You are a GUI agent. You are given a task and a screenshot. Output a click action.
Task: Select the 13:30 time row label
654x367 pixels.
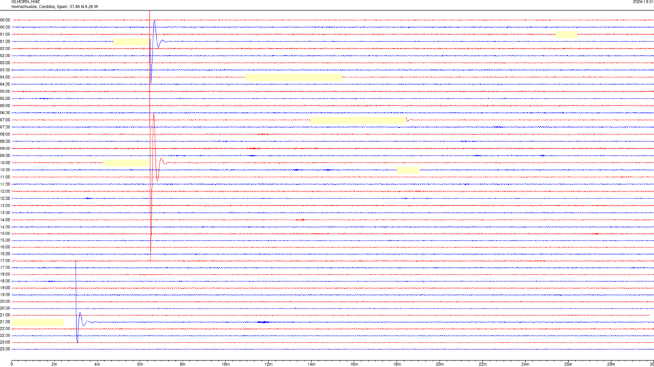click(x=5, y=213)
